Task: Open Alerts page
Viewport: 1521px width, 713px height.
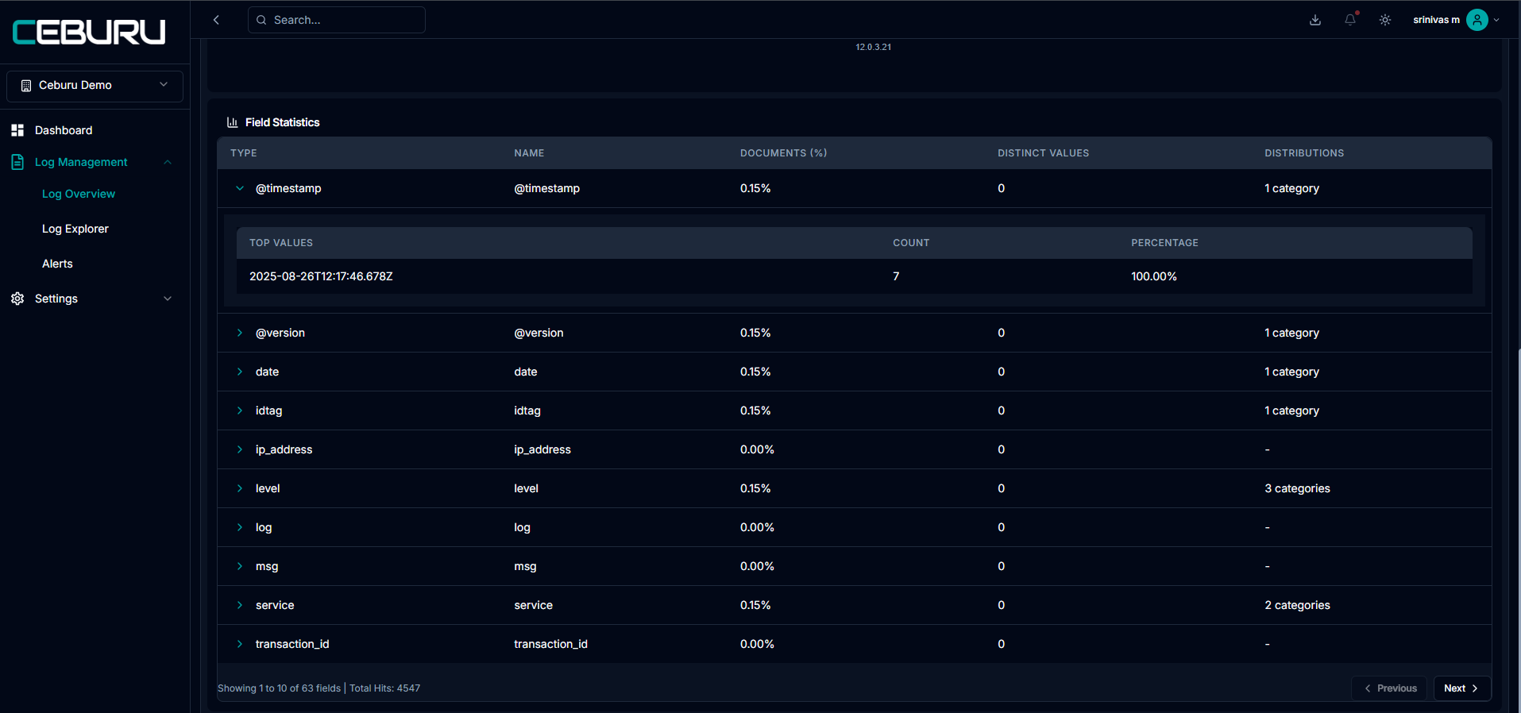Action: 57,264
